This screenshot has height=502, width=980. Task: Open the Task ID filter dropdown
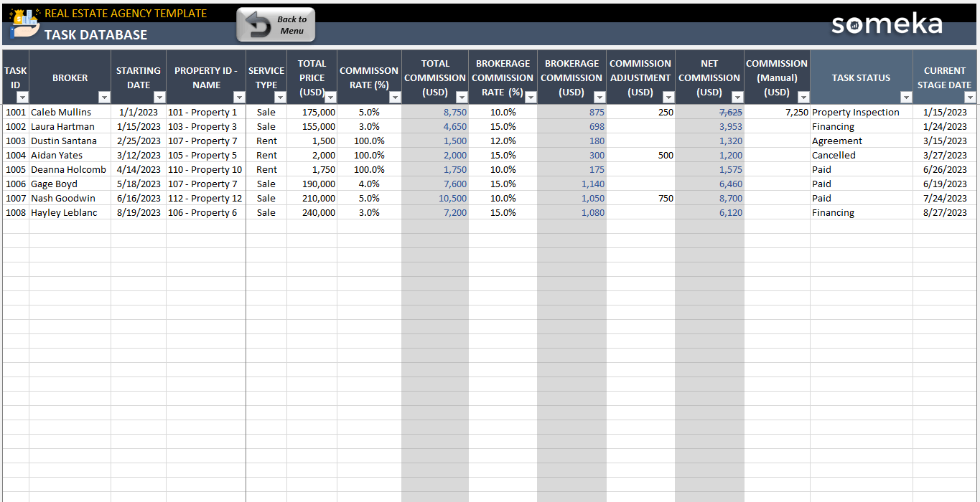[x=22, y=98]
